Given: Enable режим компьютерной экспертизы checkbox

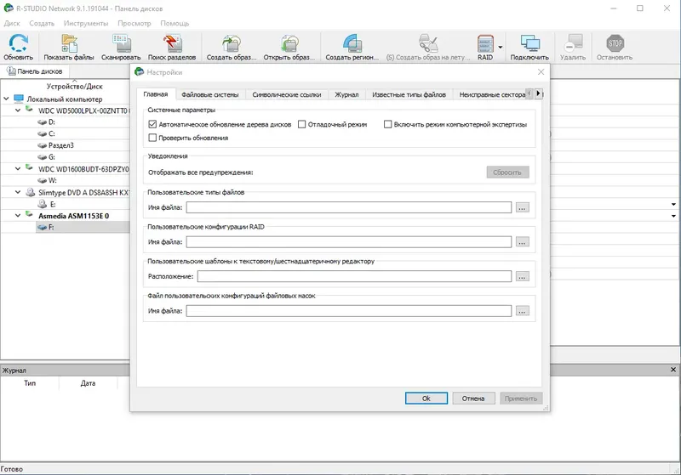Looking at the screenshot, I should [x=388, y=124].
